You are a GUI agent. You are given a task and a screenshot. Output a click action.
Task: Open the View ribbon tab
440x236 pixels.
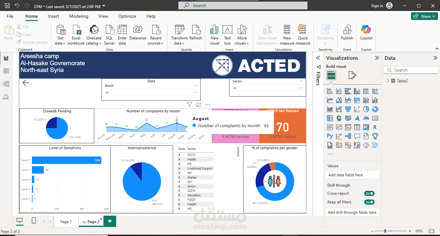pos(103,16)
